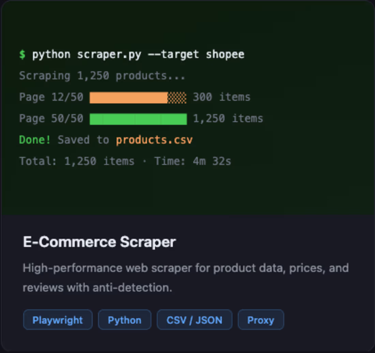Choose the CSV / JSON format tag
The width and height of the screenshot is (375, 353).
pos(194,320)
